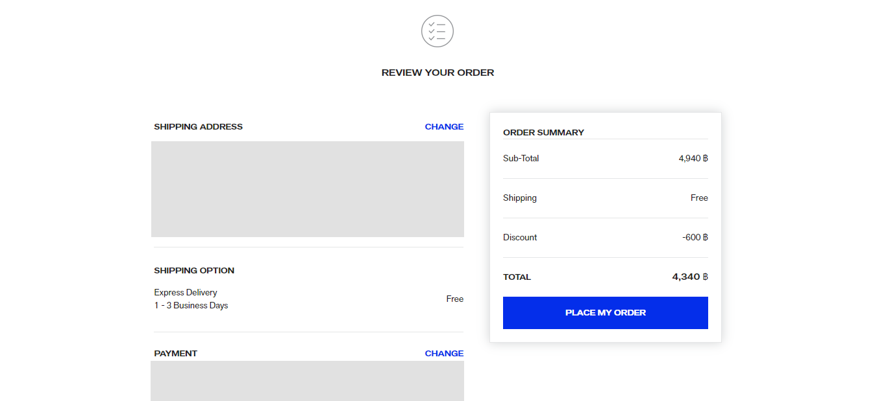875x401 pixels.
Task: Click the Discount label
Action: click(x=520, y=238)
